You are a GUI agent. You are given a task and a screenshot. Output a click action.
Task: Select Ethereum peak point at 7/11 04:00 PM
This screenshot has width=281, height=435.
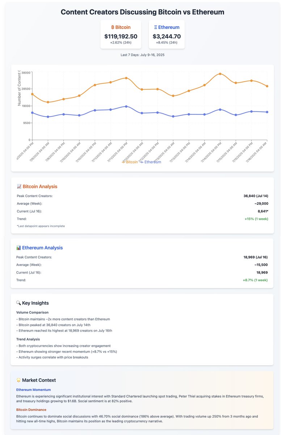(x=126, y=106)
